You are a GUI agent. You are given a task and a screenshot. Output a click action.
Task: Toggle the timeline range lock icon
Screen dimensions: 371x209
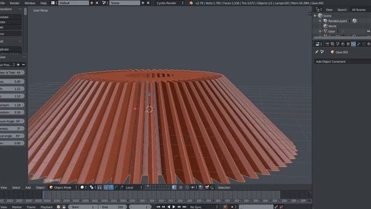click(x=64, y=207)
